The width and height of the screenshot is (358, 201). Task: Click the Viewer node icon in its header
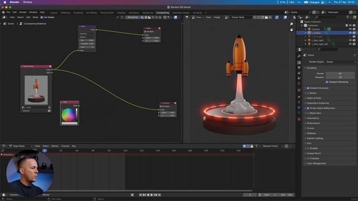pyautogui.click(x=159, y=28)
